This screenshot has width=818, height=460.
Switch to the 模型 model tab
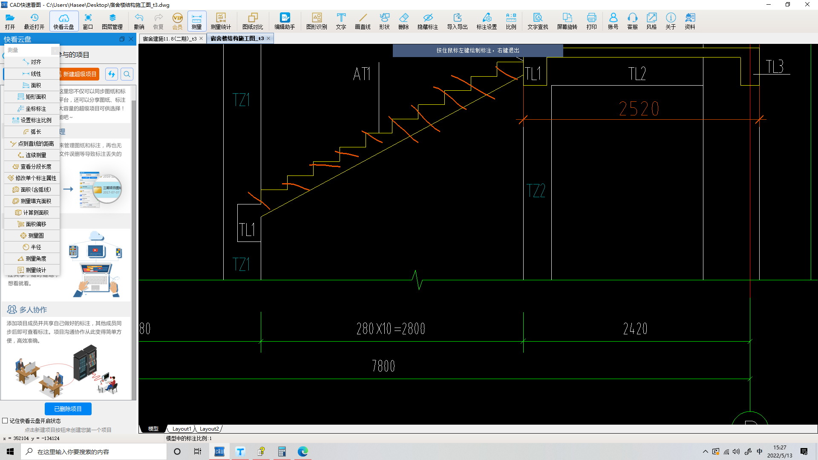point(153,428)
